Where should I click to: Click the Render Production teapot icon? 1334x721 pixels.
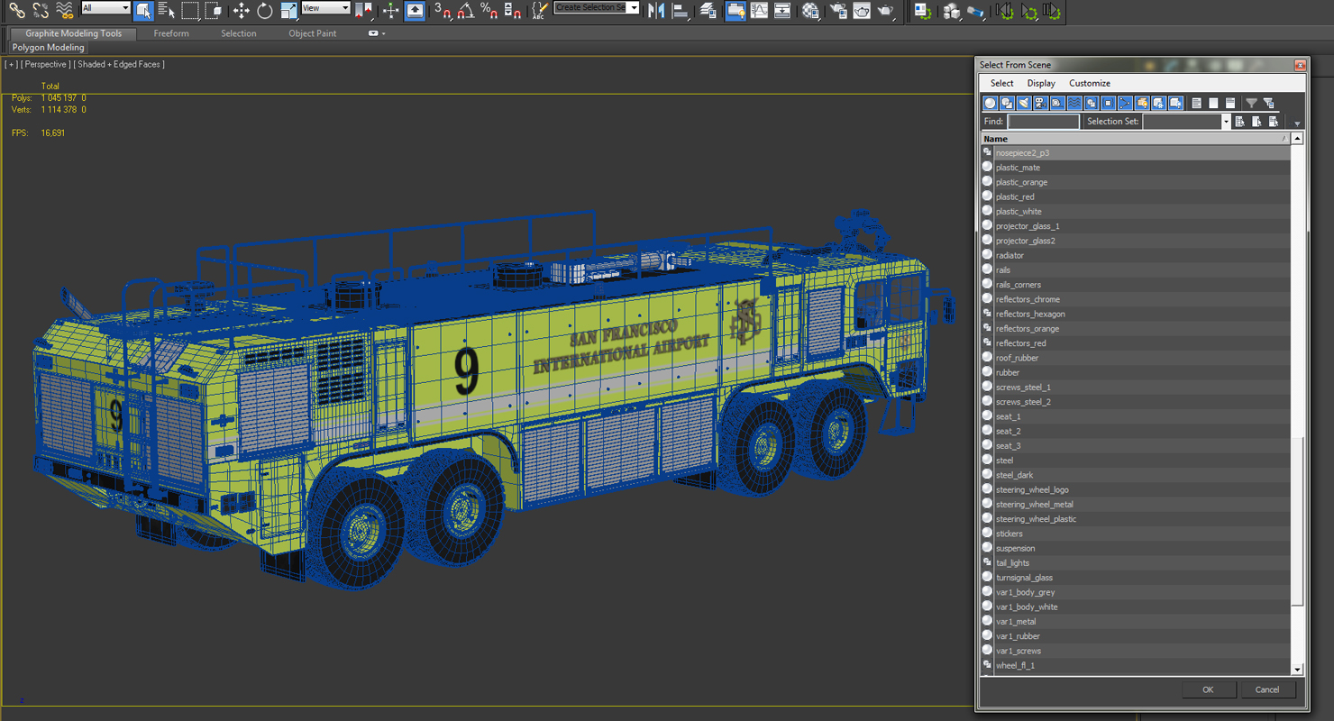(885, 11)
